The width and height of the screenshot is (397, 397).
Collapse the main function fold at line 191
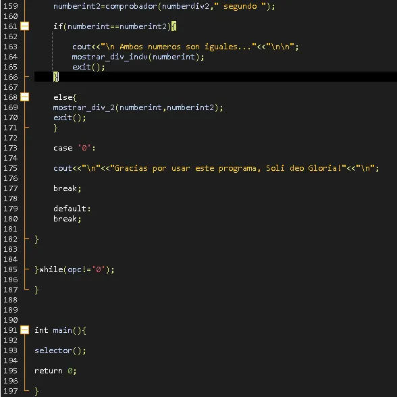[x=24, y=330]
